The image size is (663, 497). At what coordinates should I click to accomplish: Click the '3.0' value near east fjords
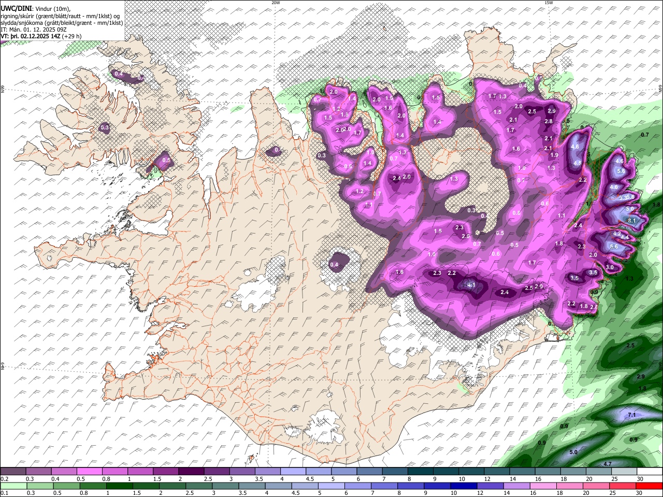coord(610,267)
